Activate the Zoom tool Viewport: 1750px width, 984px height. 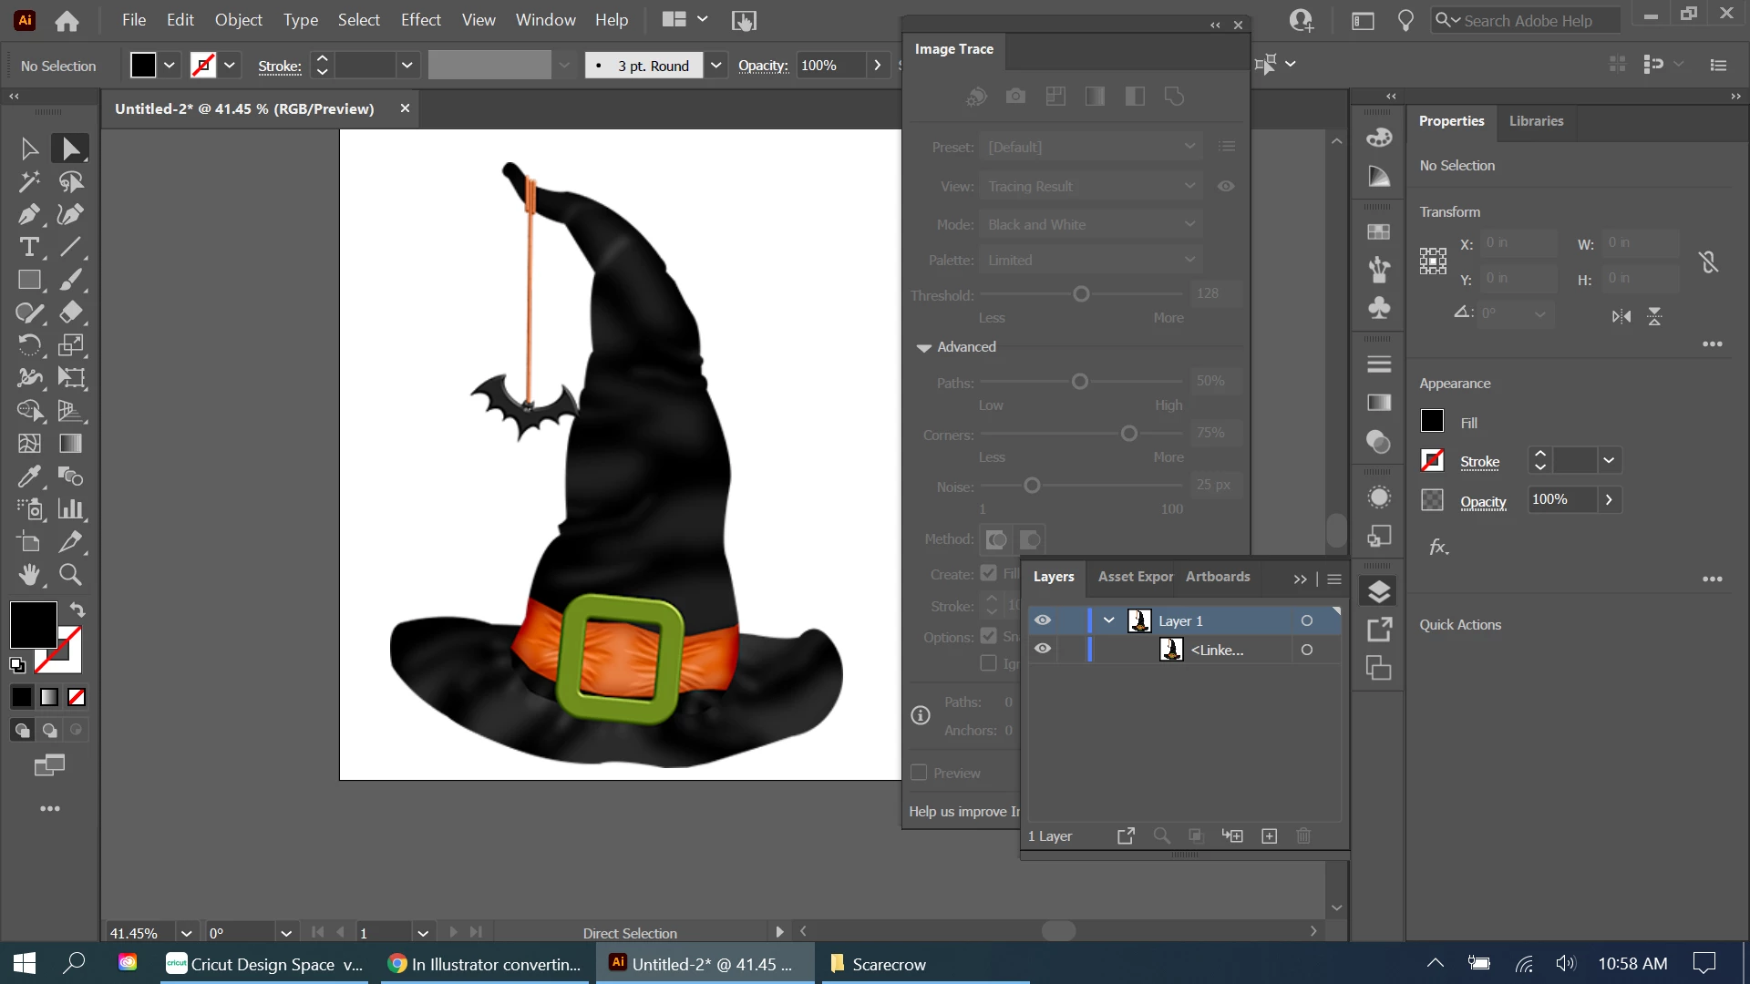point(70,575)
